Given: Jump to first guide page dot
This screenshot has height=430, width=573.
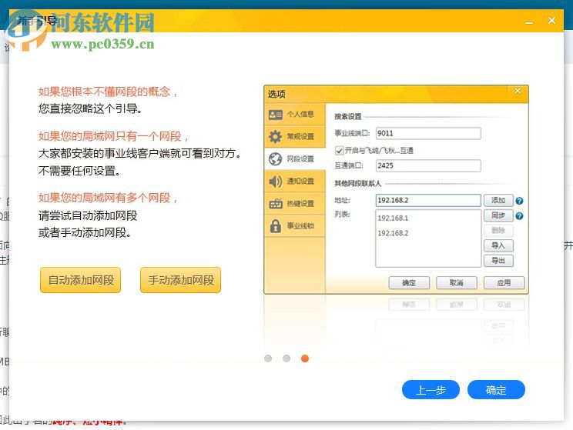Looking at the screenshot, I should [268, 358].
